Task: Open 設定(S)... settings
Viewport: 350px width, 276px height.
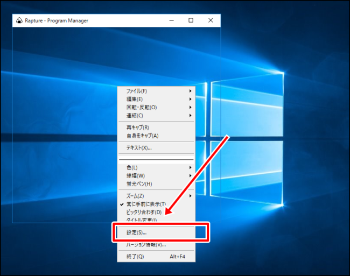Action: point(156,232)
